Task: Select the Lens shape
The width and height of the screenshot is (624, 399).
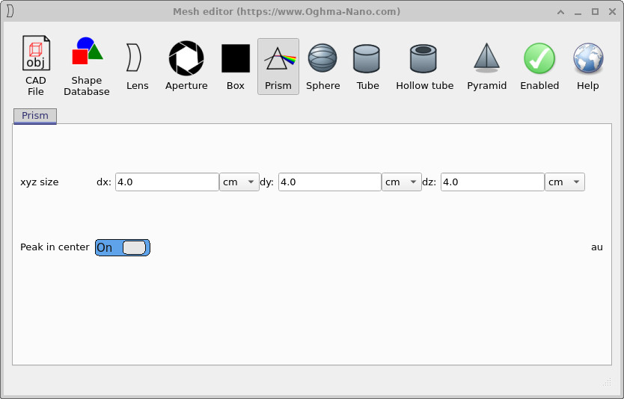Action: [137, 66]
